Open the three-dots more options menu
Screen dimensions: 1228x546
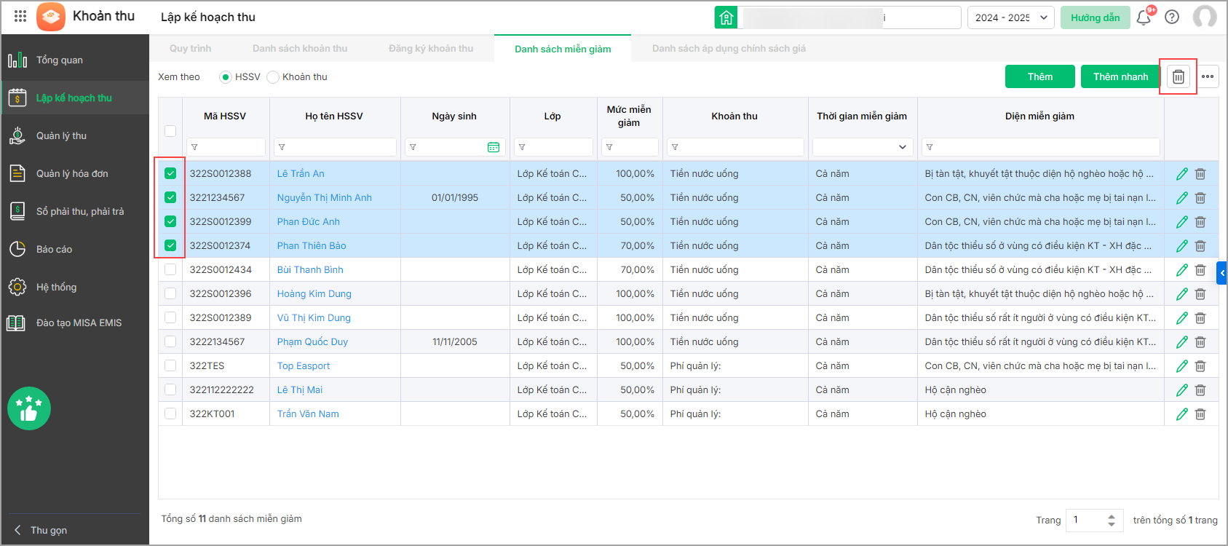pos(1208,76)
